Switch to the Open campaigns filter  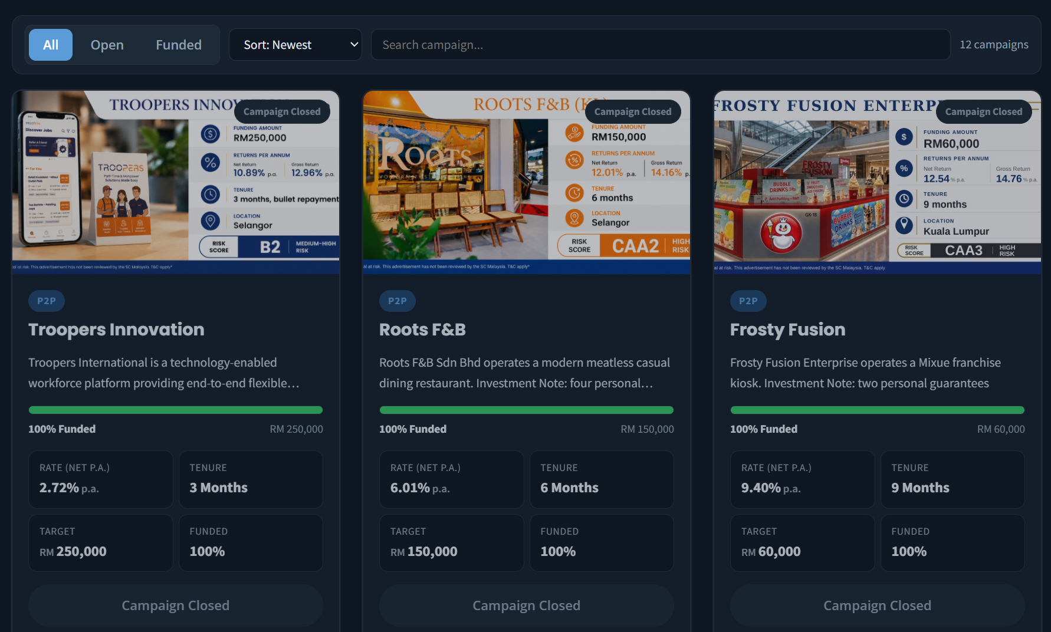coord(107,45)
